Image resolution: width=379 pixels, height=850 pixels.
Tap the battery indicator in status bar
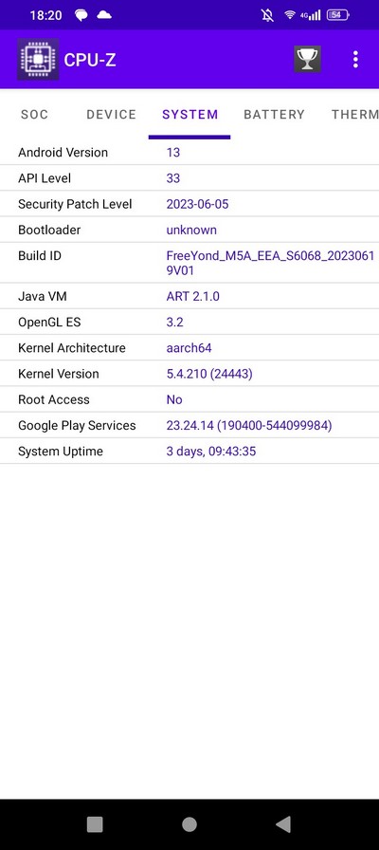337,15
